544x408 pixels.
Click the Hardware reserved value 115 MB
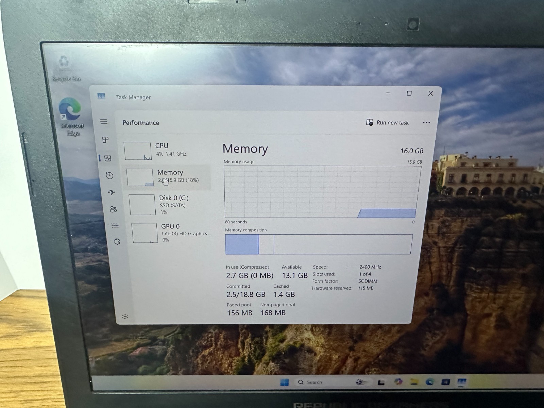(365, 288)
